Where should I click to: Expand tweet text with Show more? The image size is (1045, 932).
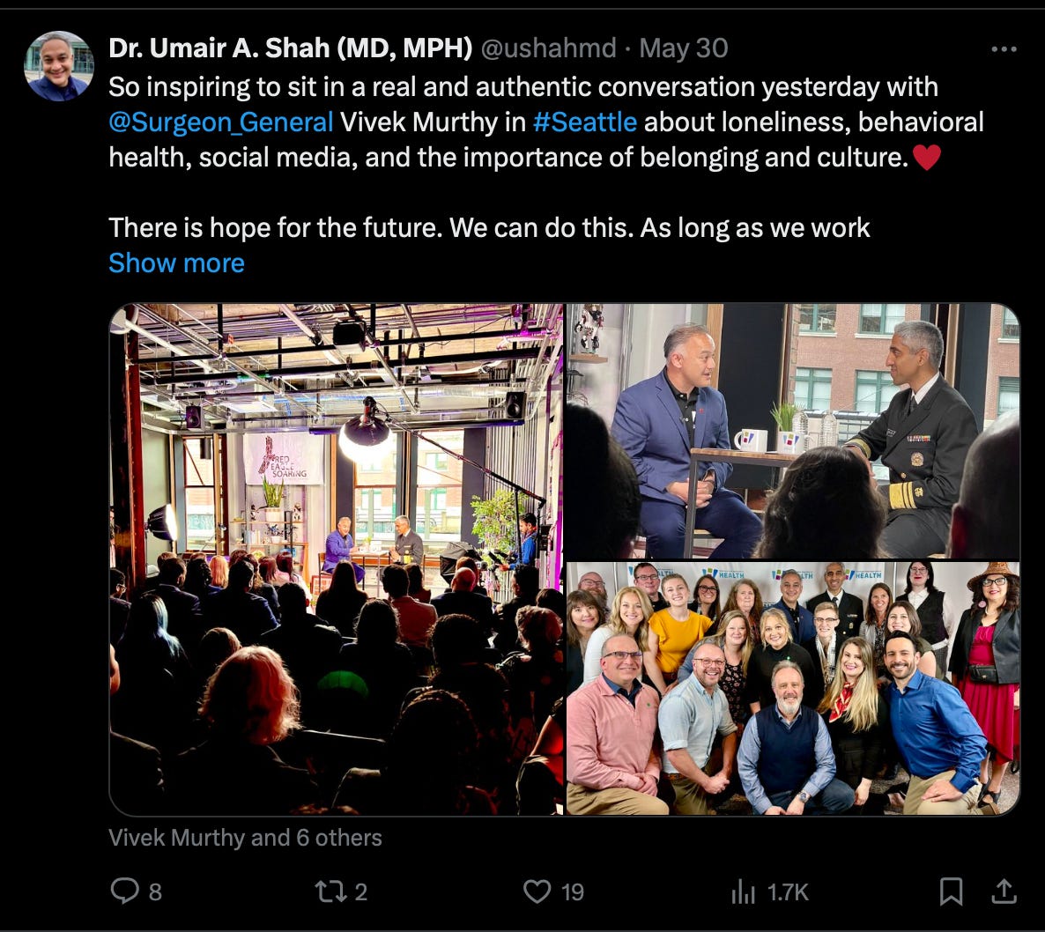coord(176,263)
